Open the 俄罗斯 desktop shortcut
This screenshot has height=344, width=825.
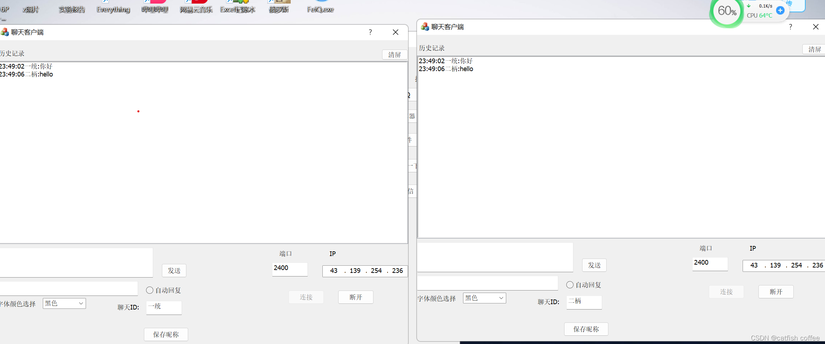click(x=279, y=6)
